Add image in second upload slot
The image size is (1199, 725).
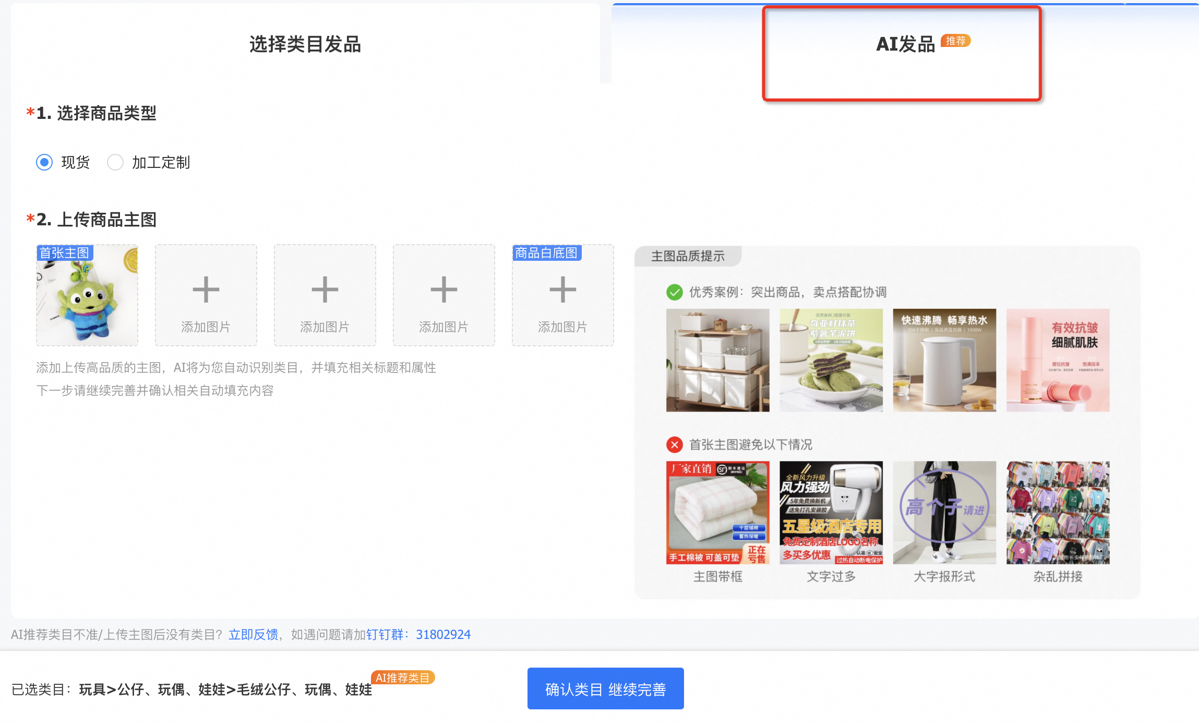click(206, 296)
